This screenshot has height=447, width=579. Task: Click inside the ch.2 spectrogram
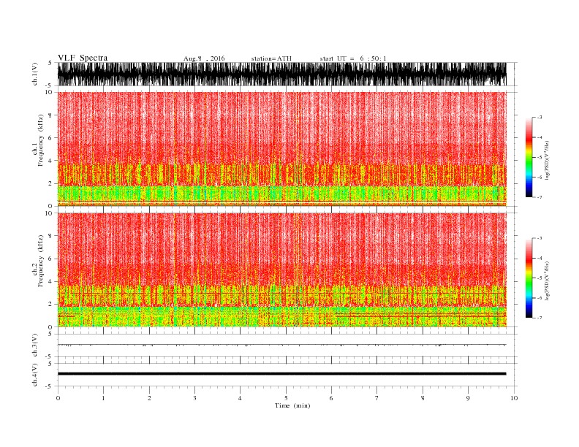pos(281,270)
